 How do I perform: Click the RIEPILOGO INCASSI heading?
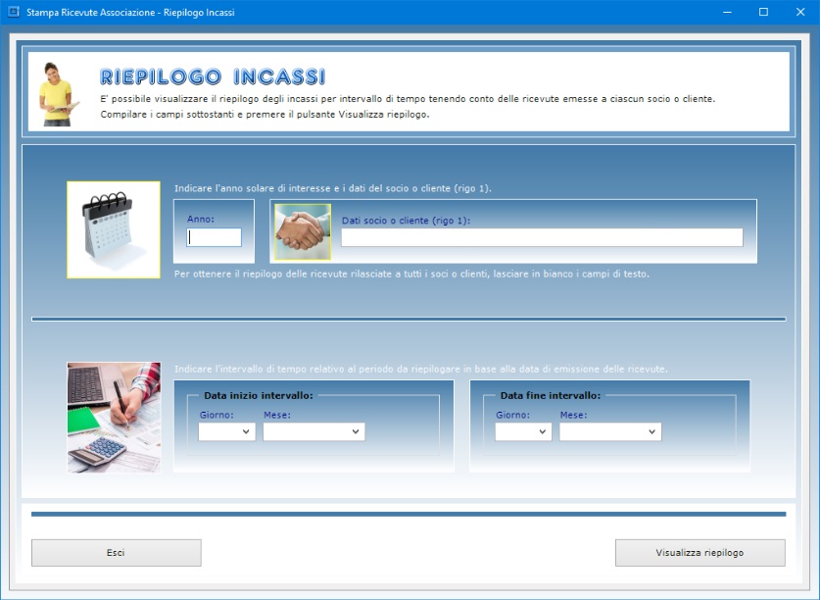click(213, 77)
